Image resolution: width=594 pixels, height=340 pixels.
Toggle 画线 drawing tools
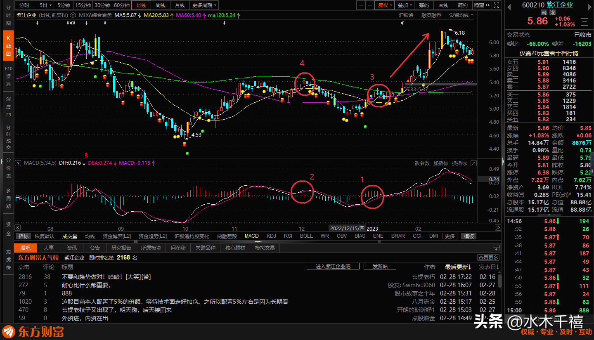[x=443, y=5]
